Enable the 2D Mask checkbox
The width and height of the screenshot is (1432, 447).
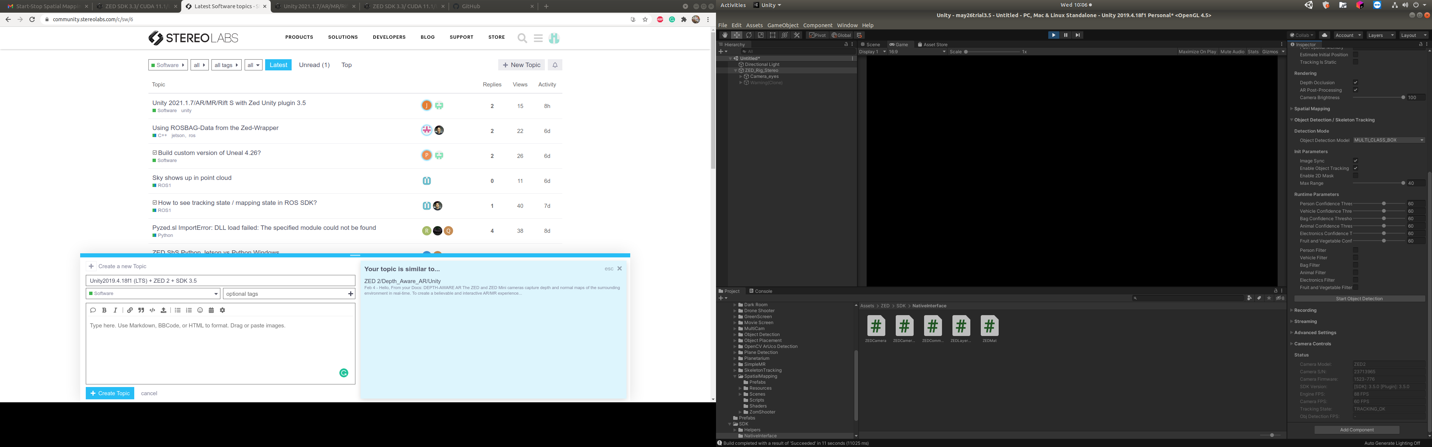click(1355, 176)
